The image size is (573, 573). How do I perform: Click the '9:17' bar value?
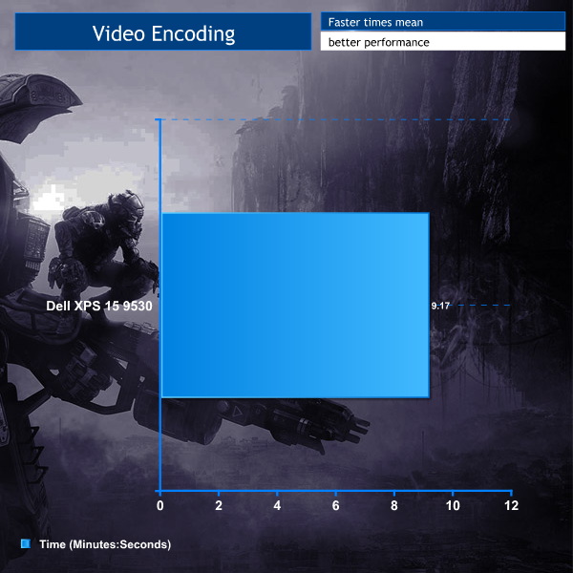440,306
